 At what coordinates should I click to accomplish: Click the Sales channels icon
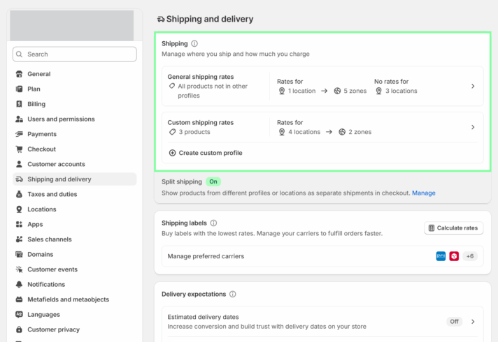point(19,239)
